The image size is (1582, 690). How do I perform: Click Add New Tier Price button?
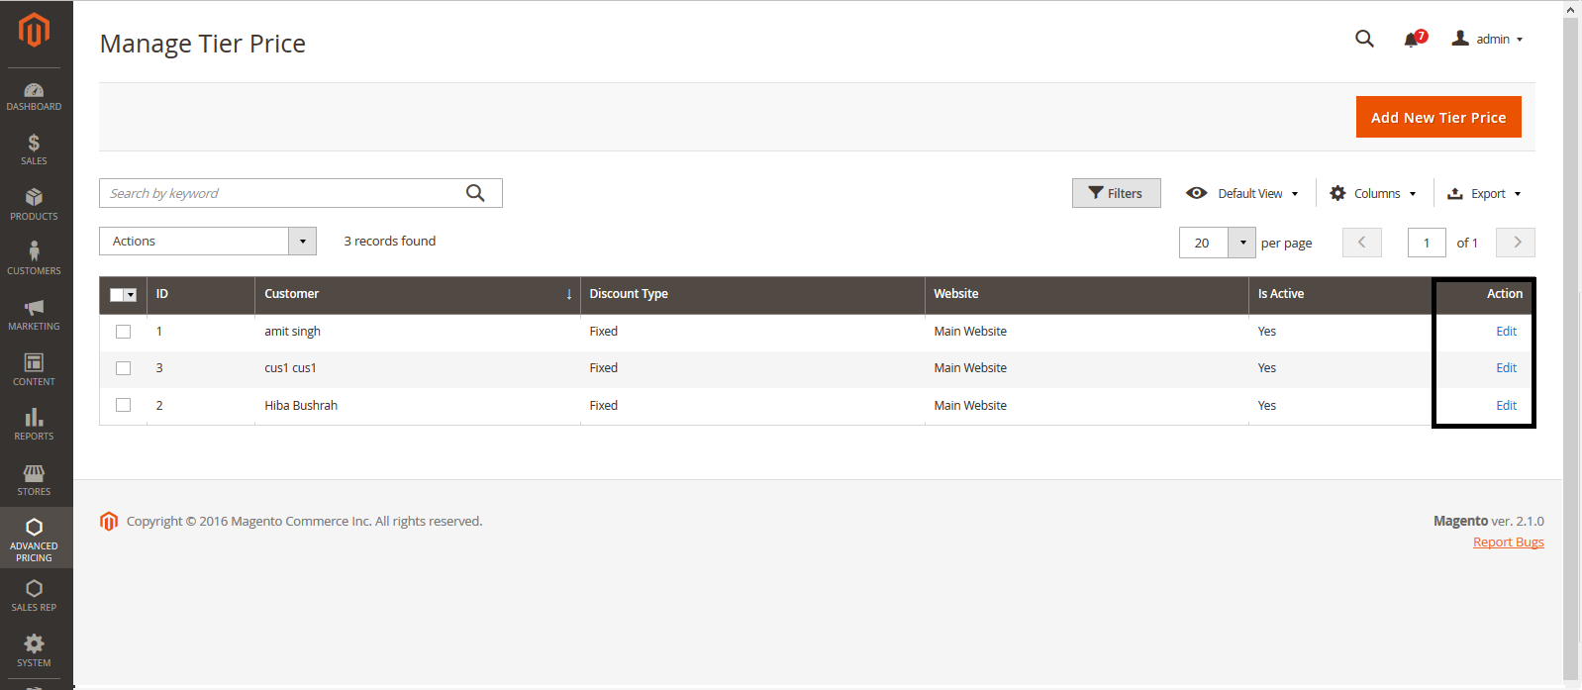point(1437,118)
